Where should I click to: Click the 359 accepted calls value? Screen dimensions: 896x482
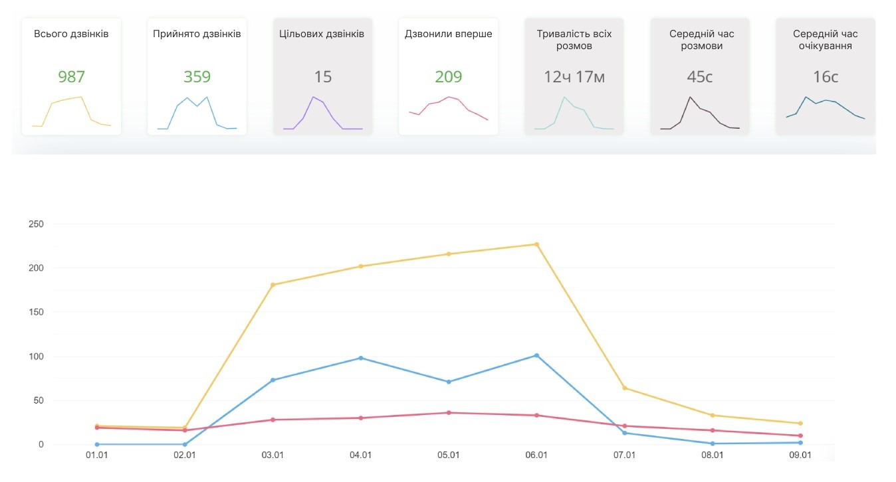point(197,77)
